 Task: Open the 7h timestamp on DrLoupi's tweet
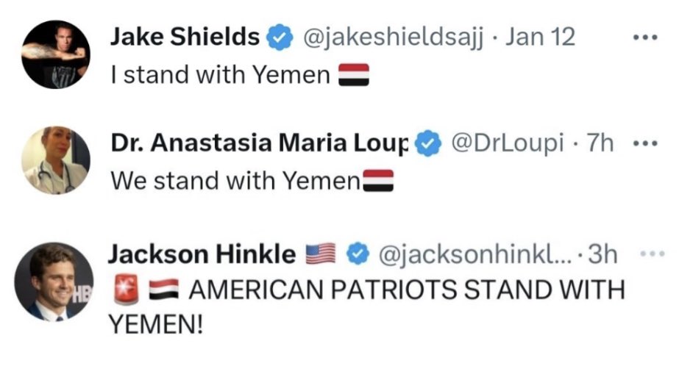[x=597, y=143]
